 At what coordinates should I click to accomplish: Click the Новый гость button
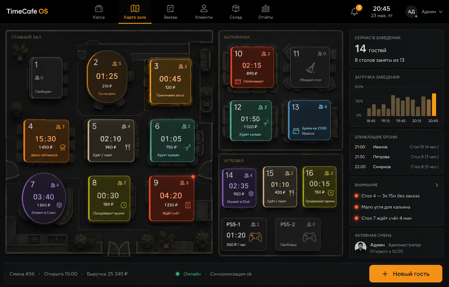(406, 274)
